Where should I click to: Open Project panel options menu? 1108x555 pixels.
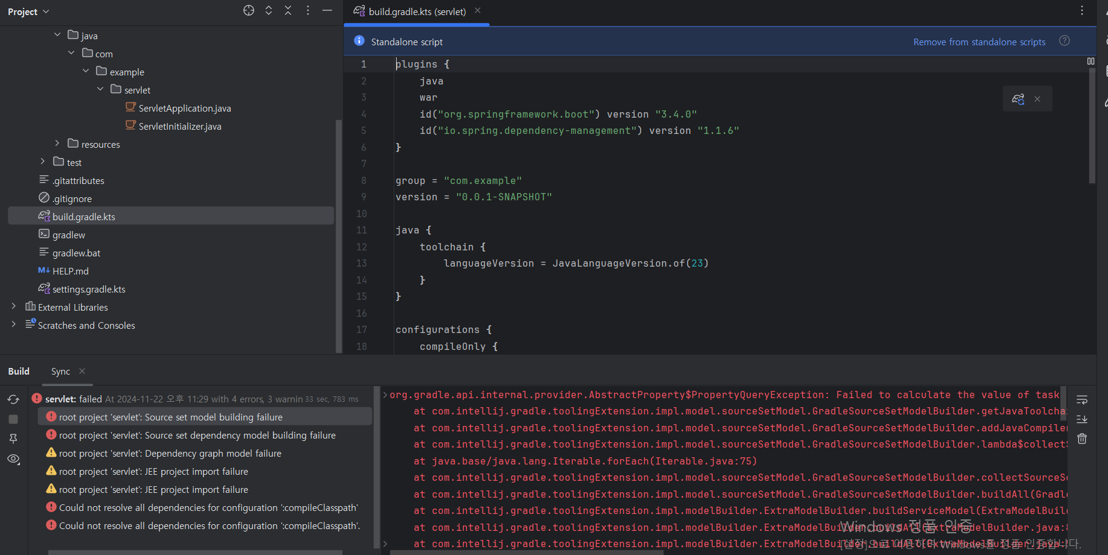tap(308, 10)
